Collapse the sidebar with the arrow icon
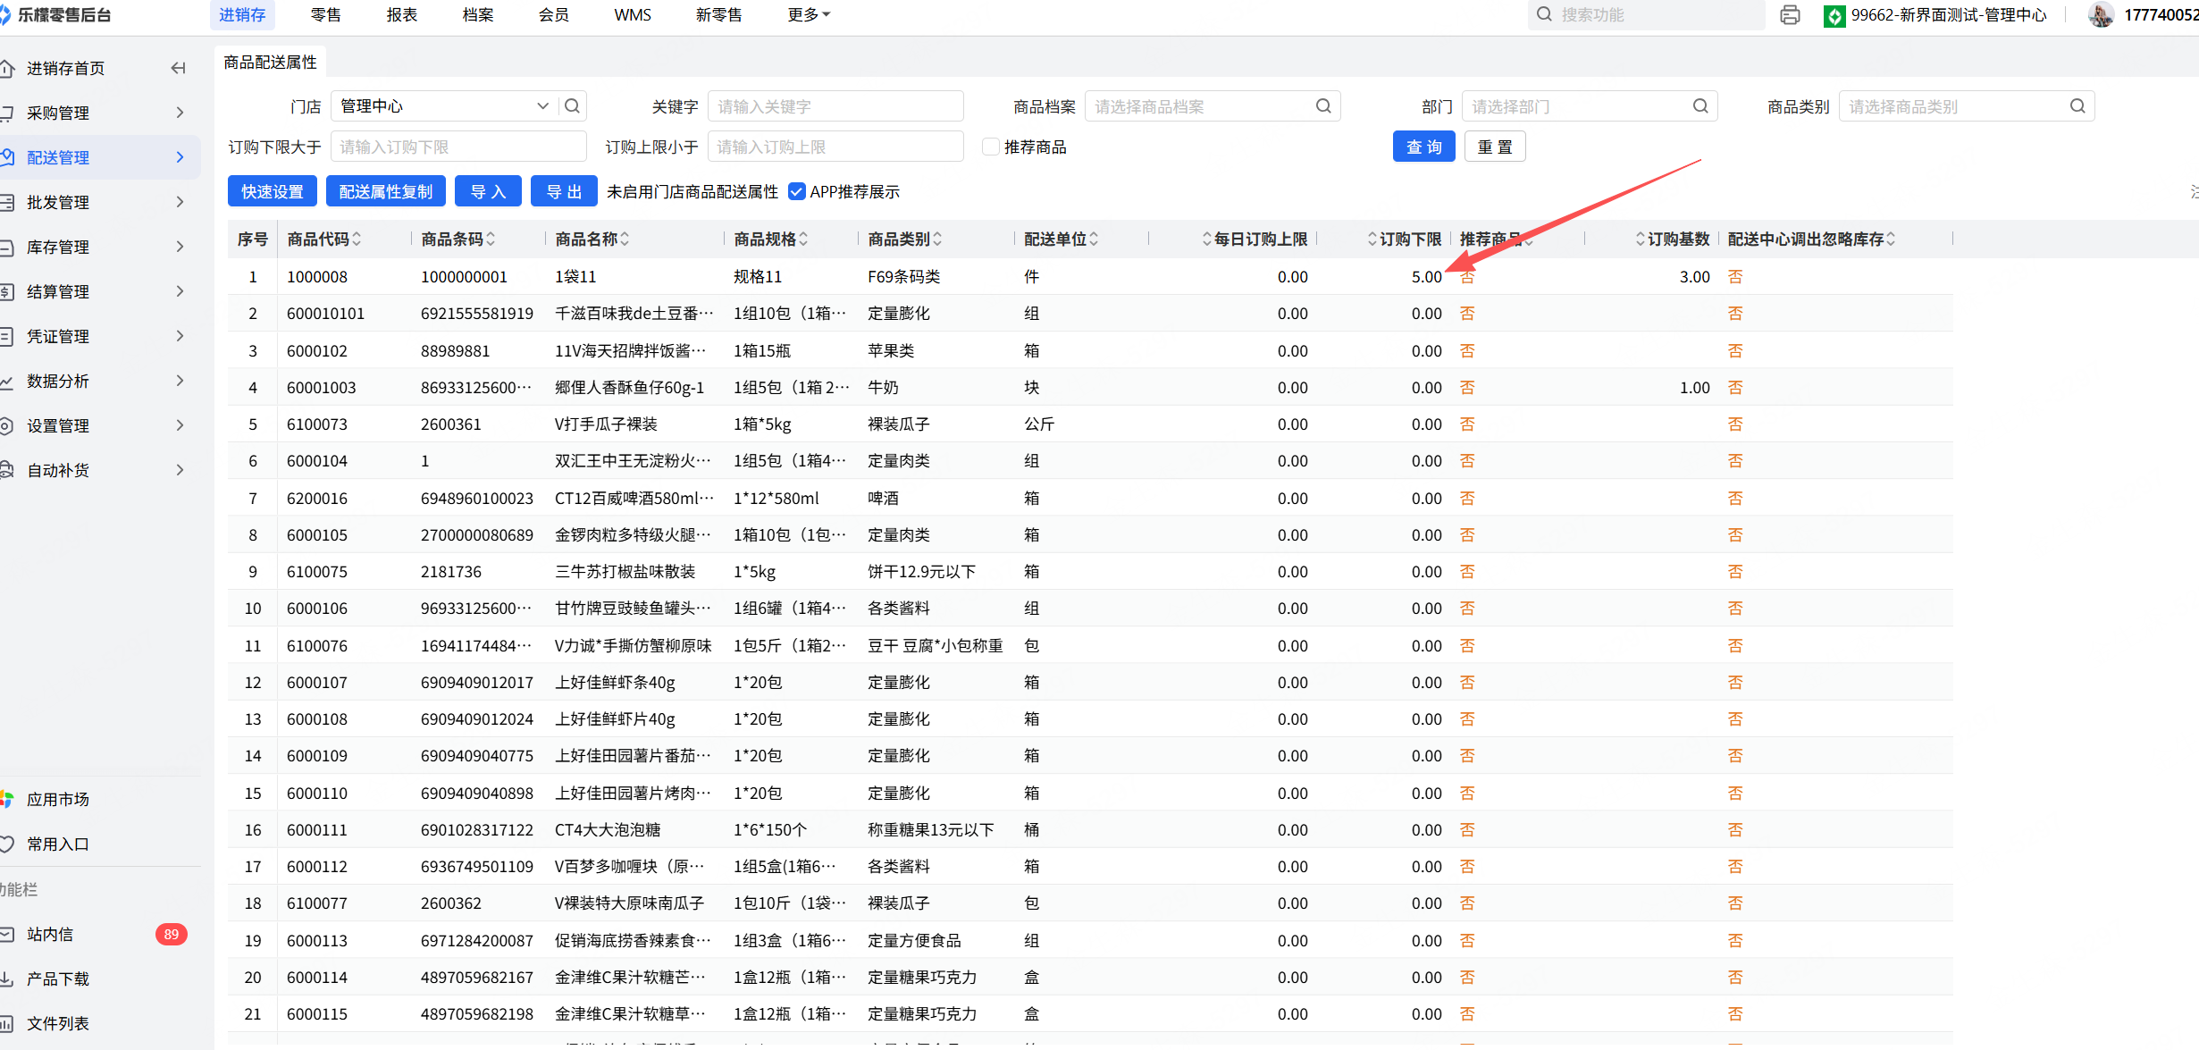The height and width of the screenshot is (1050, 2199). pyautogui.click(x=178, y=68)
